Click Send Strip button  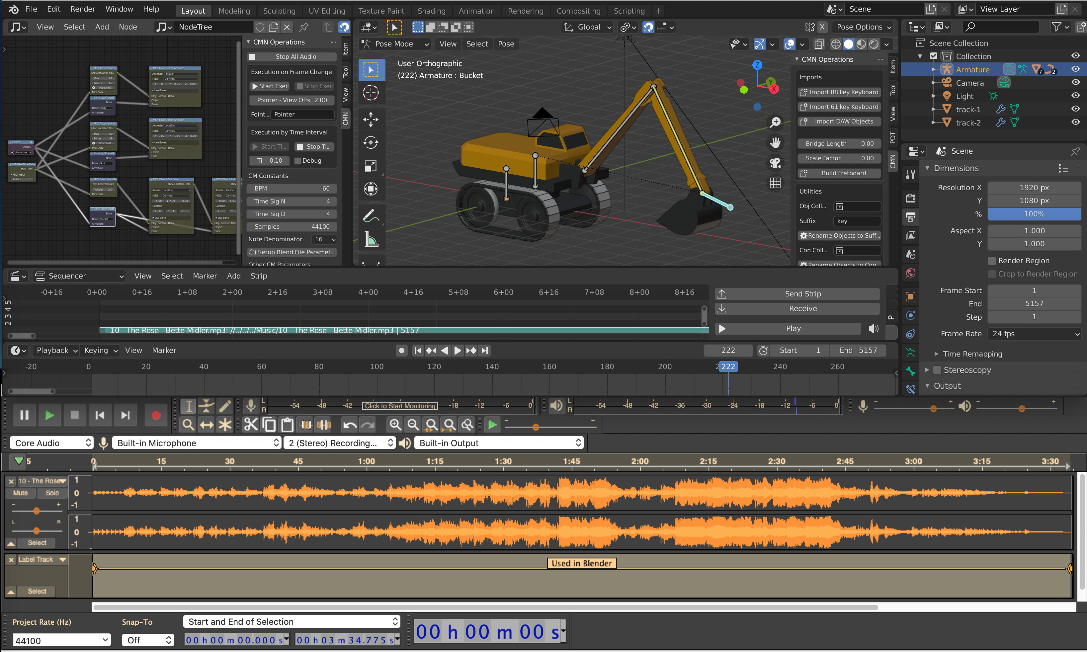tap(797, 294)
